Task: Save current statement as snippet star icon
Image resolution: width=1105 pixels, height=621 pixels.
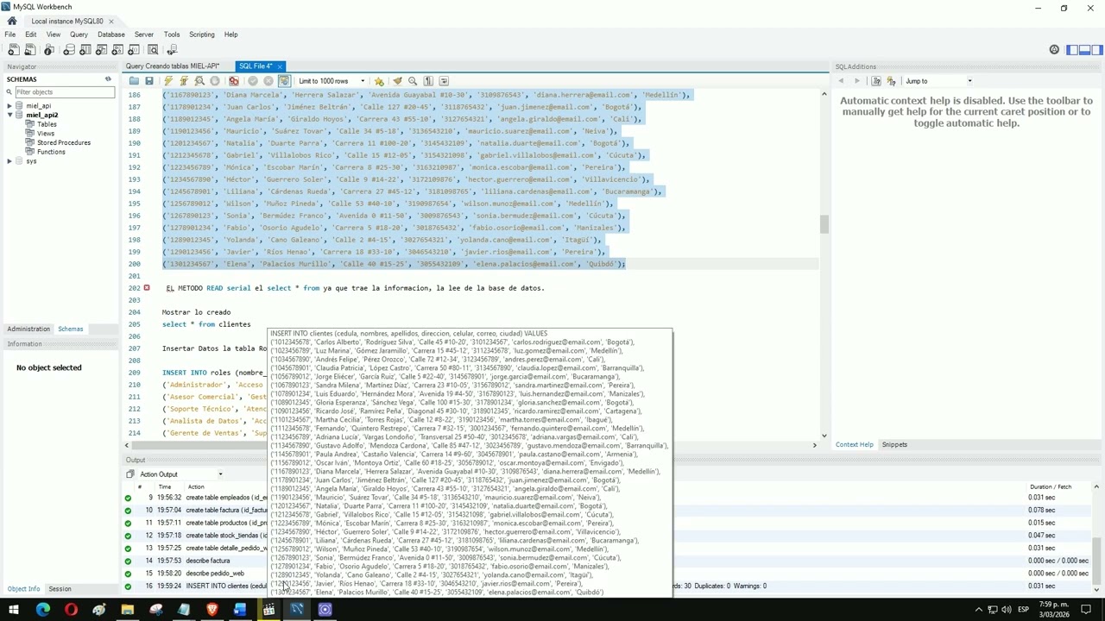Action: (379, 81)
